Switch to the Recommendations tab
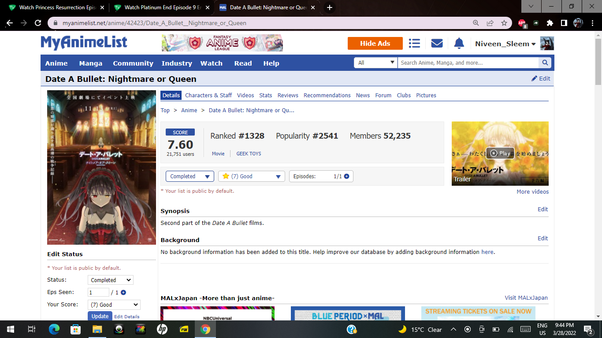602x338 pixels. (327, 95)
